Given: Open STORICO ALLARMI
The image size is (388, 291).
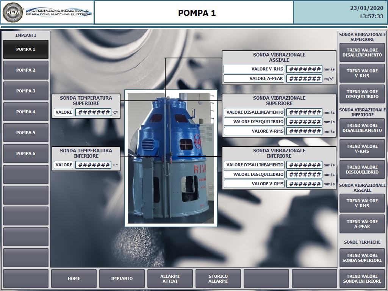Looking at the screenshot, I should [x=218, y=278].
